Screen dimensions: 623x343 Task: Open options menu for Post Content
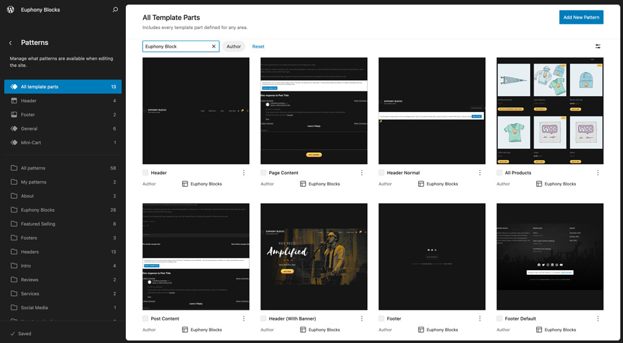click(x=244, y=318)
